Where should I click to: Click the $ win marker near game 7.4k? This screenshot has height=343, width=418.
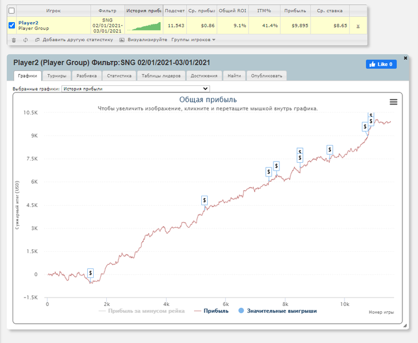tap(269, 172)
